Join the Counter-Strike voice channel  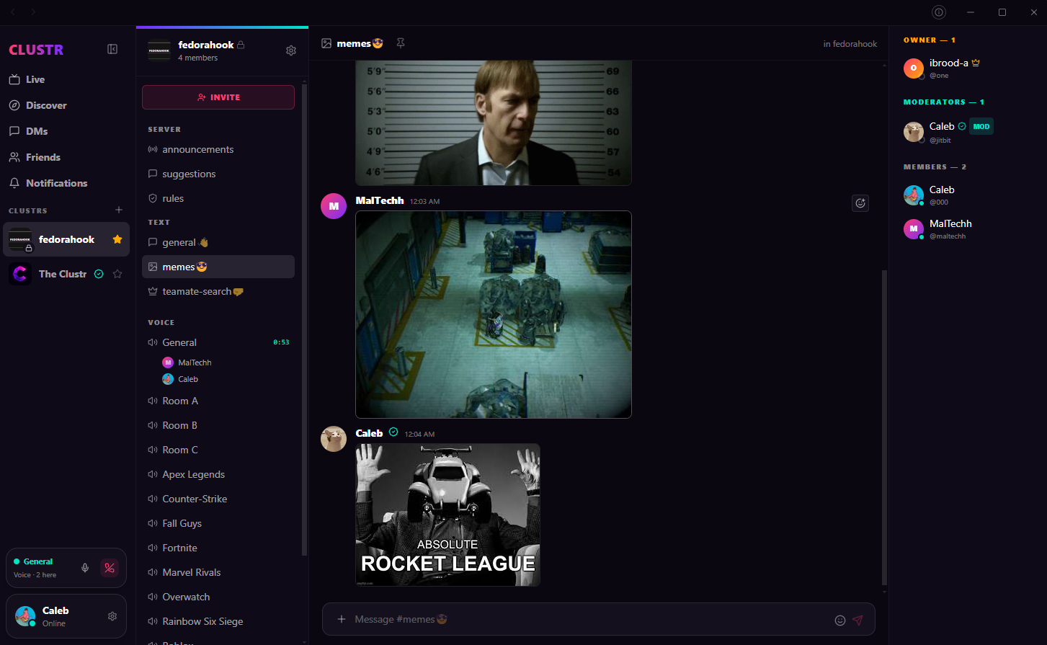tap(218, 499)
